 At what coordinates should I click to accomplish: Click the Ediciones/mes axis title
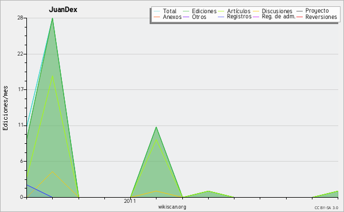tap(5, 108)
